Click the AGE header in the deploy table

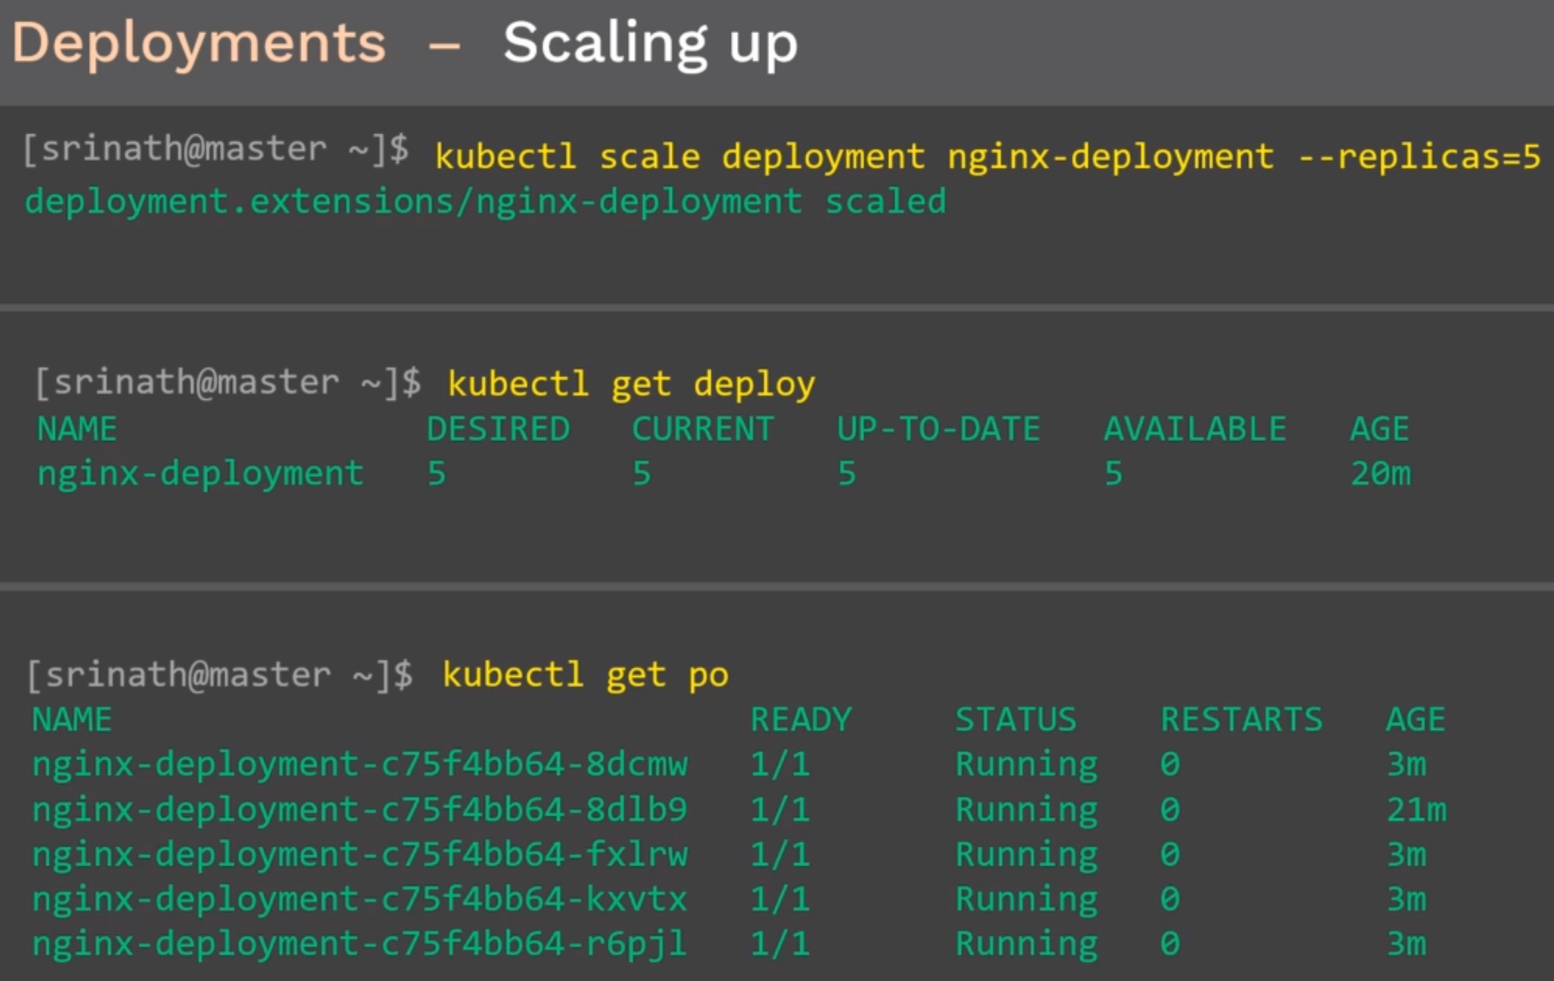1380,429
